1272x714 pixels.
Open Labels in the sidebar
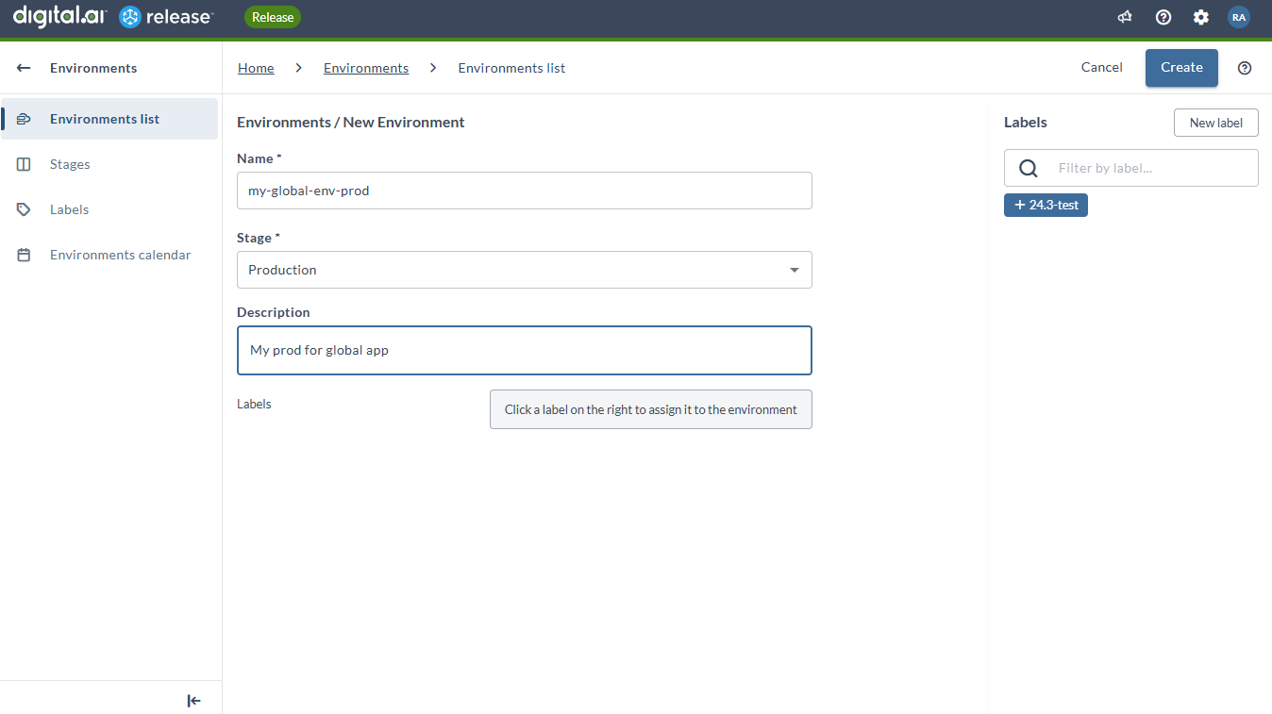[109, 209]
